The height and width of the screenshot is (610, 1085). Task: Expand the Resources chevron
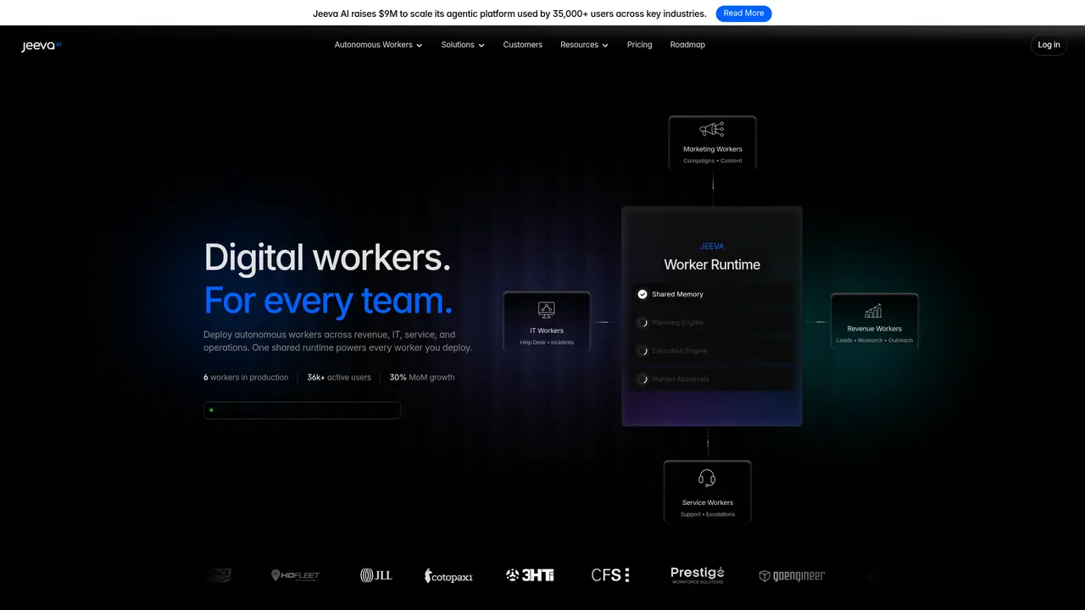click(605, 46)
